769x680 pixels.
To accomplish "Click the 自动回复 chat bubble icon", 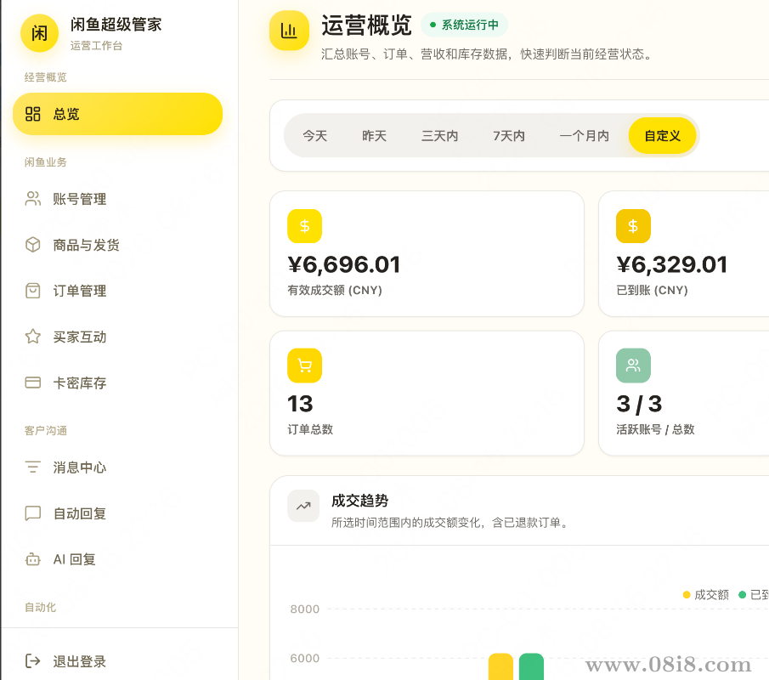I will pyautogui.click(x=33, y=513).
